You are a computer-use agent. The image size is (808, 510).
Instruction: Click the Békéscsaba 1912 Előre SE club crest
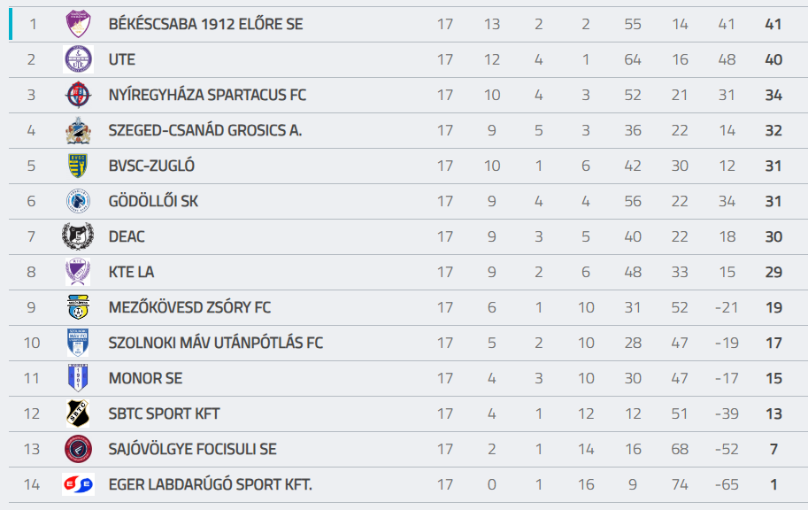tap(78, 25)
